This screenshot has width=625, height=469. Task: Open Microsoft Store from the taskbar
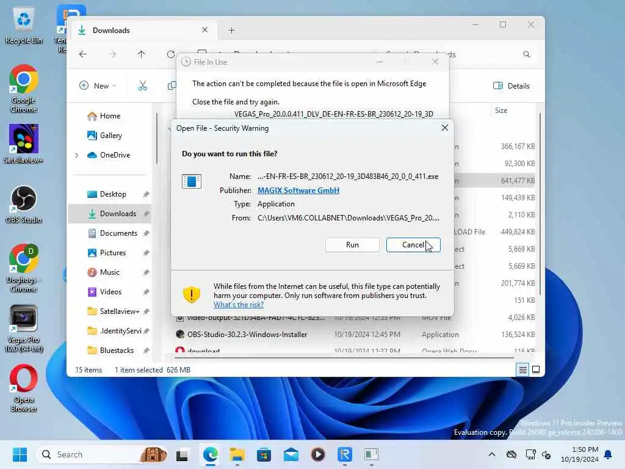click(x=264, y=454)
